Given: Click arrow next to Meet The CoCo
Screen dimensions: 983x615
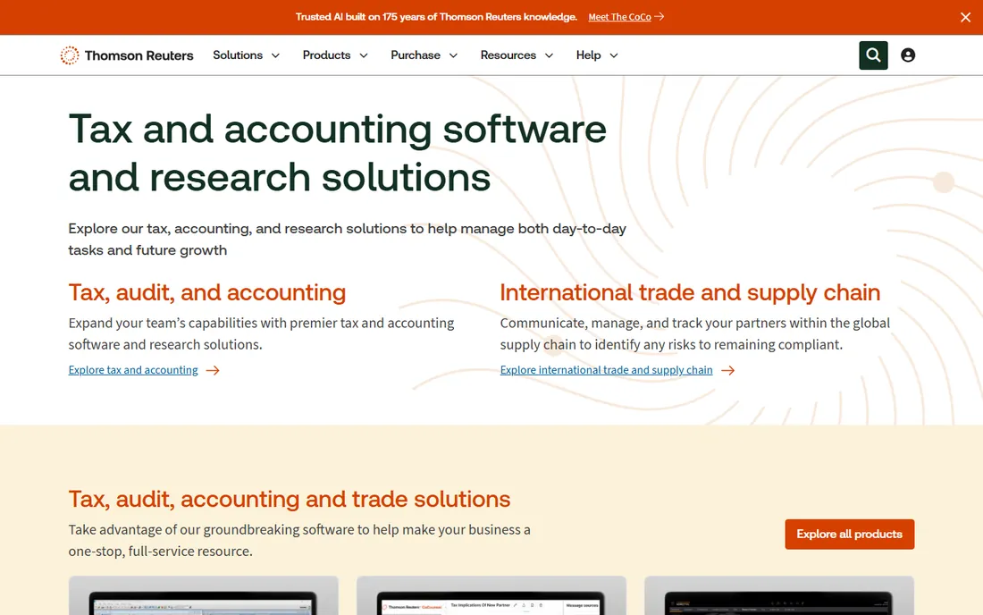Looking at the screenshot, I should pos(660,17).
